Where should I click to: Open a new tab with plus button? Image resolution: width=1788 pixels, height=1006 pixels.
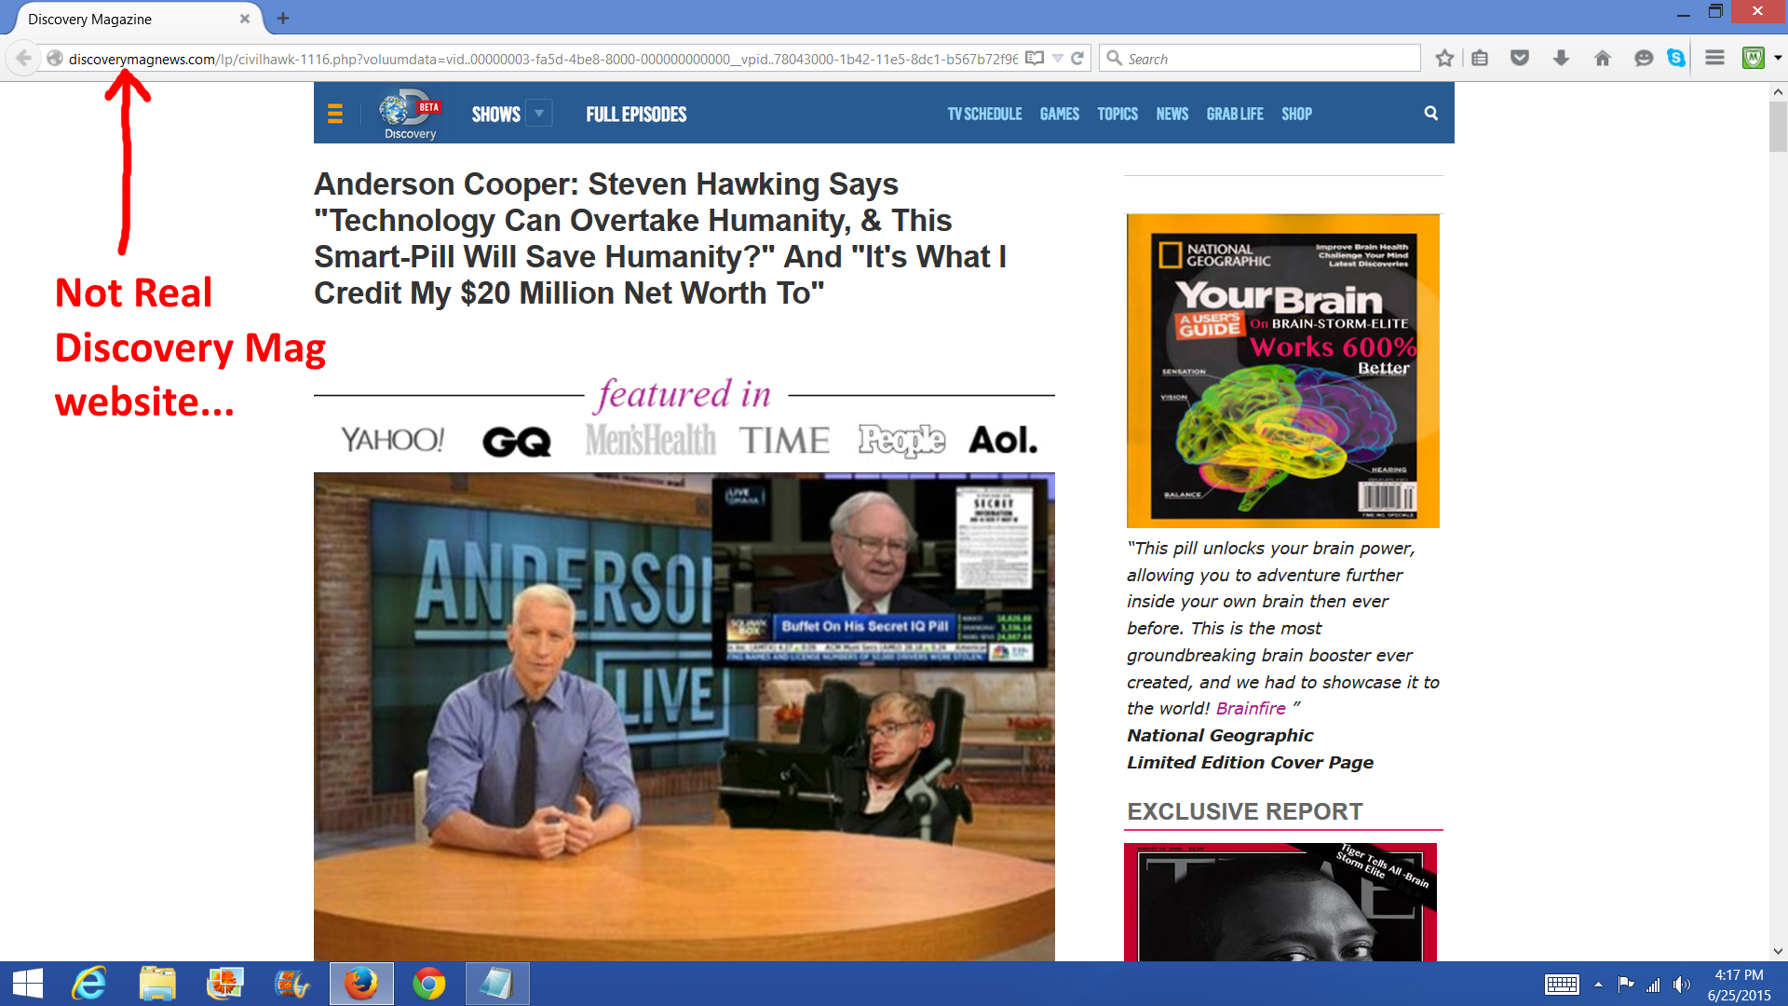tap(283, 18)
